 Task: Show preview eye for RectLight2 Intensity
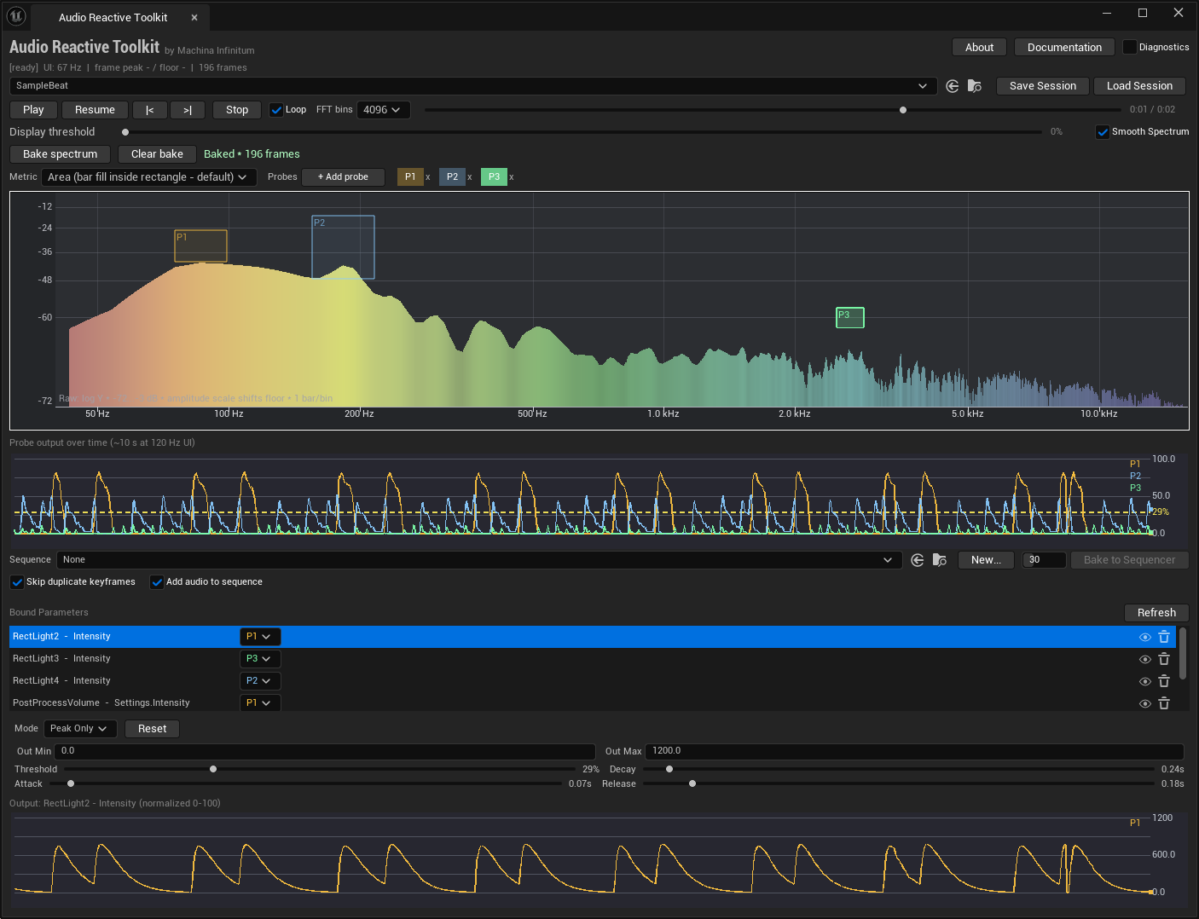[1145, 637]
